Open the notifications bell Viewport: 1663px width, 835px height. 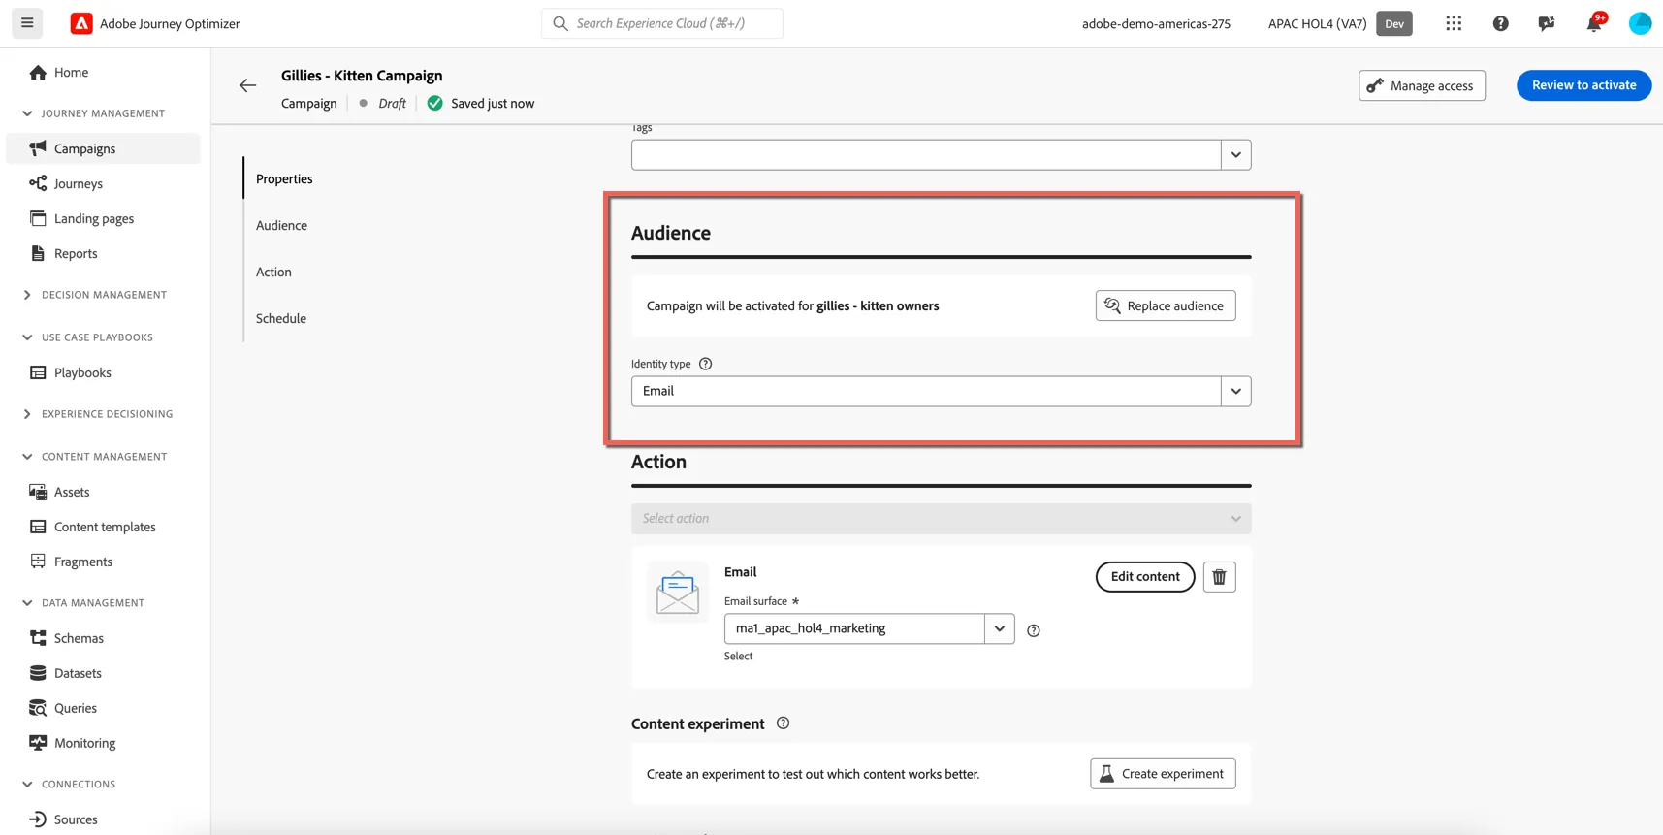(x=1594, y=23)
